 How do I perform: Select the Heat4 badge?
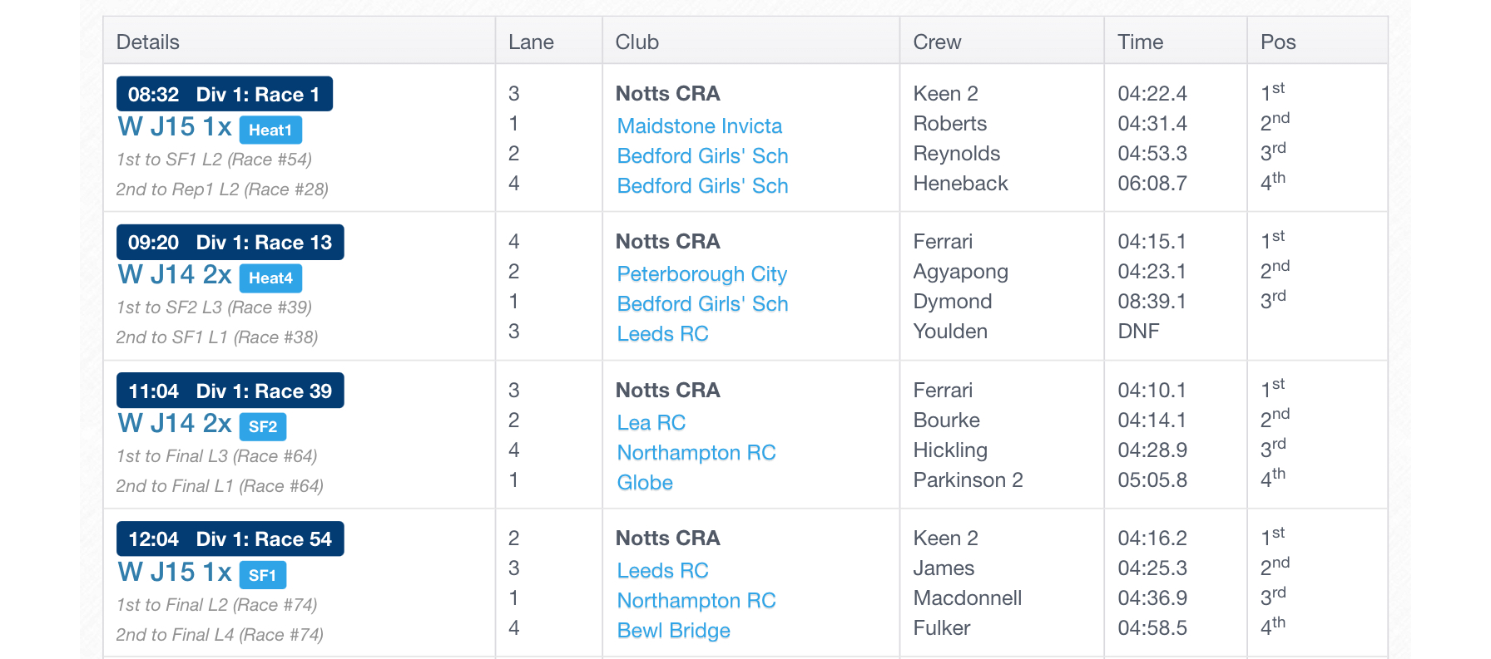point(270,278)
